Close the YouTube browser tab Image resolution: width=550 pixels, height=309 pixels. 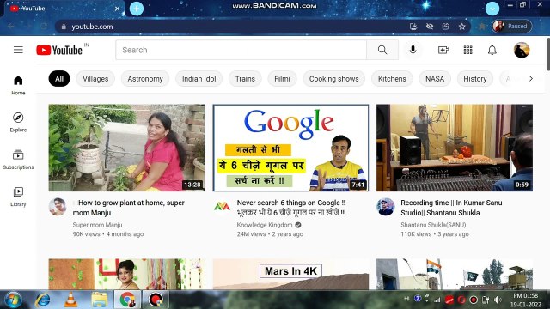point(117,9)
